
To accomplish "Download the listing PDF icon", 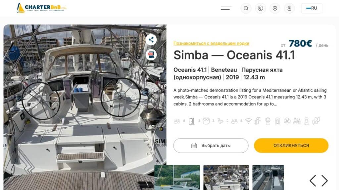I will click(151, 55).
